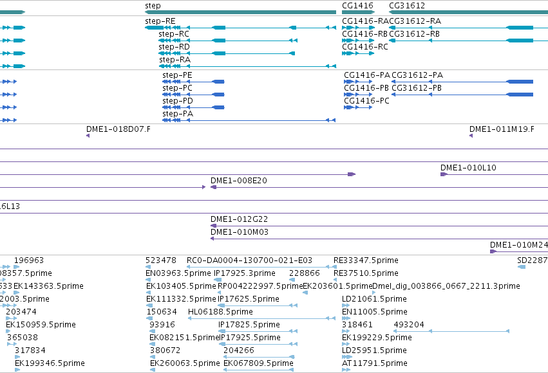Click the LD25951.5prime EST label
The image size is (548, 373).
pyautogui.click(x=374, y=350)
